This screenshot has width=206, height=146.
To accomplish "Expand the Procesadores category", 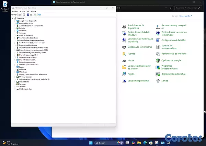I will tap(15, 82).
